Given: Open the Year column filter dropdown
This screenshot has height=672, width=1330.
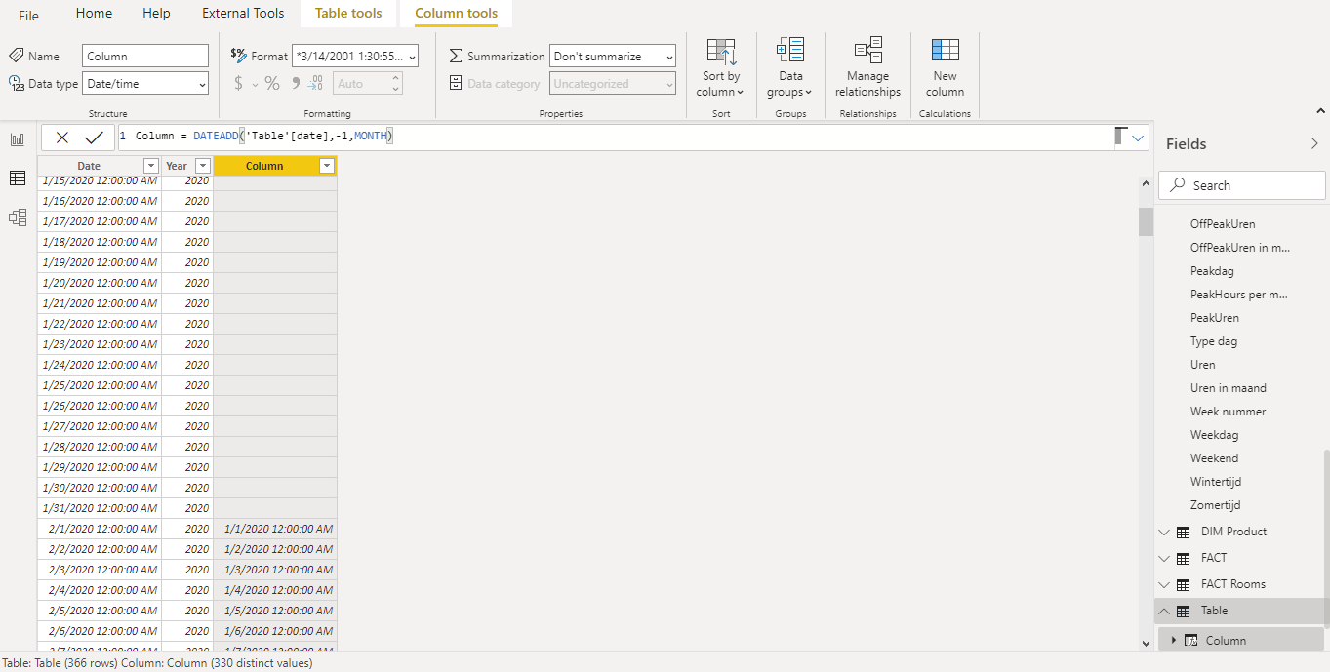Looking at the screenshot, I should tap(203, 166).
